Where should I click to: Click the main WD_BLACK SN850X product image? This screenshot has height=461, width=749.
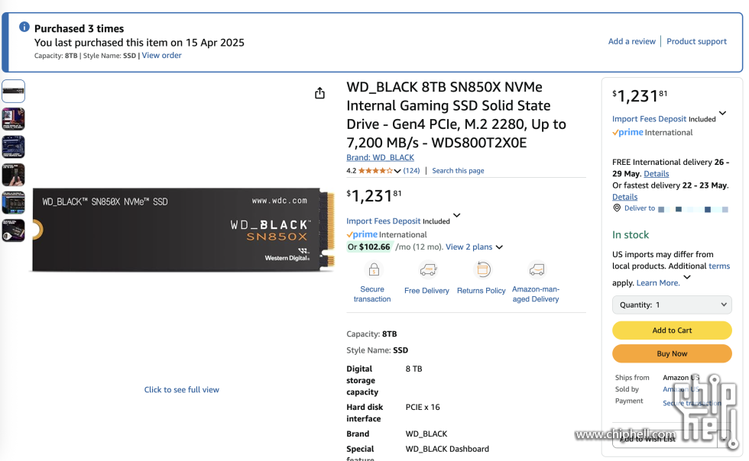click(x=183, y=230)
